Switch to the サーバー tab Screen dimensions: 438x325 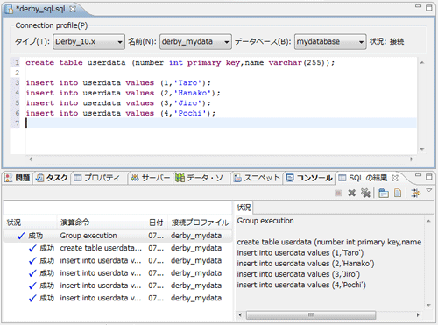pyautogui.click(x=150, y=178)
